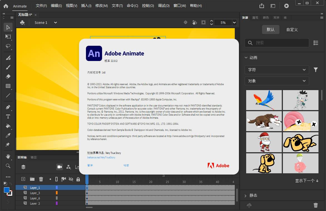Open the workspace switcher icon
Image resolution: width=326 pixels, height=211 pixels.
click(273, 6)
